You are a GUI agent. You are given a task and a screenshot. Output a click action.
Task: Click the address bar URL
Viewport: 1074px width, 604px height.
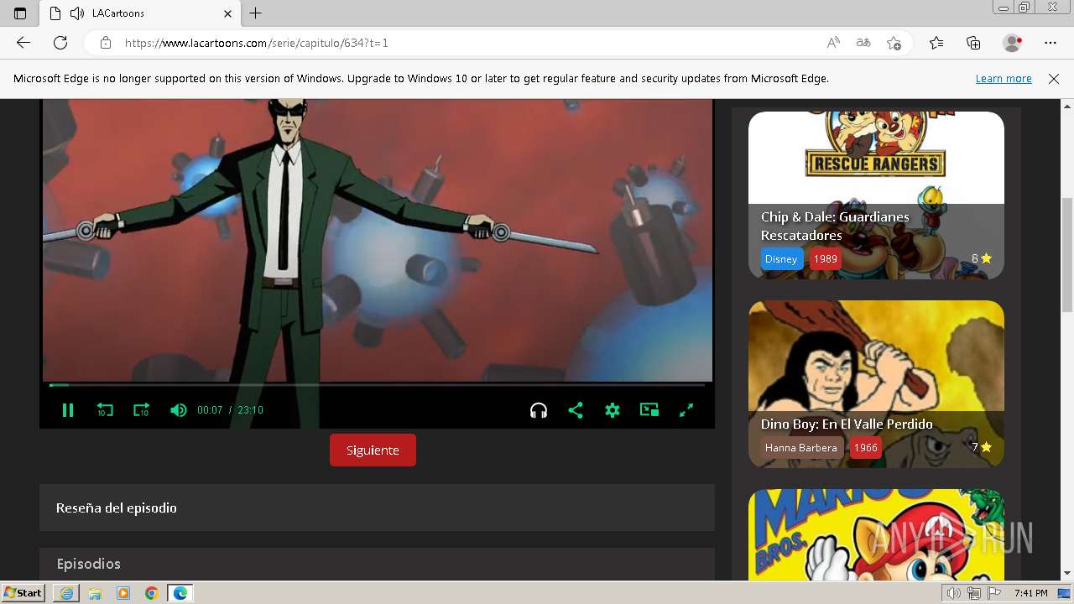pyautogui.click(x=257, y=43)
